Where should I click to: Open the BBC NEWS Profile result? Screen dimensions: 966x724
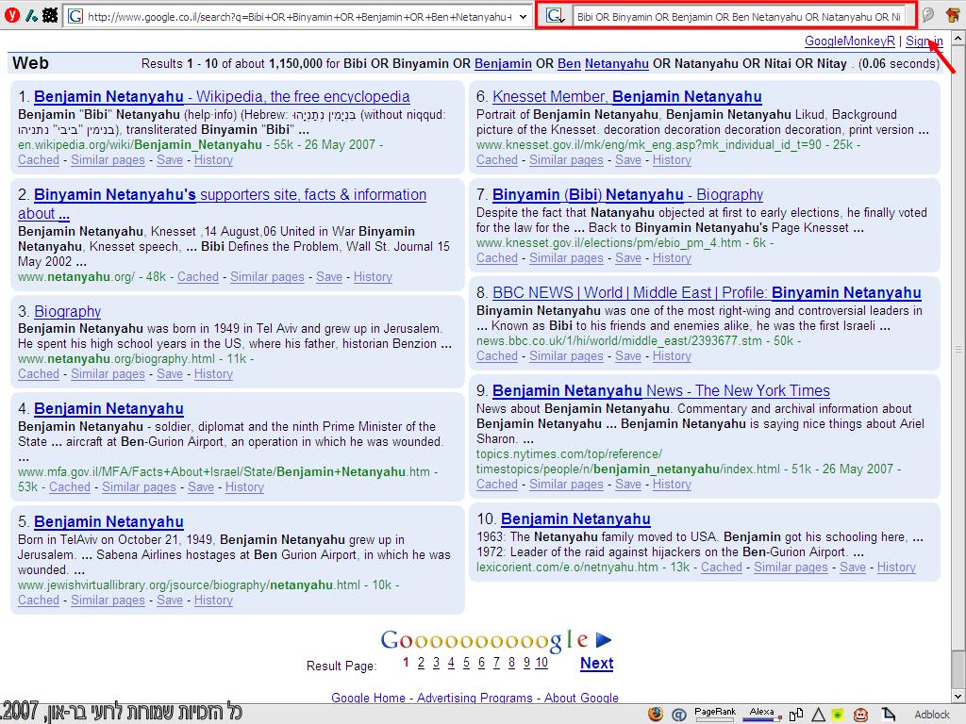click(x=707, y=292)
